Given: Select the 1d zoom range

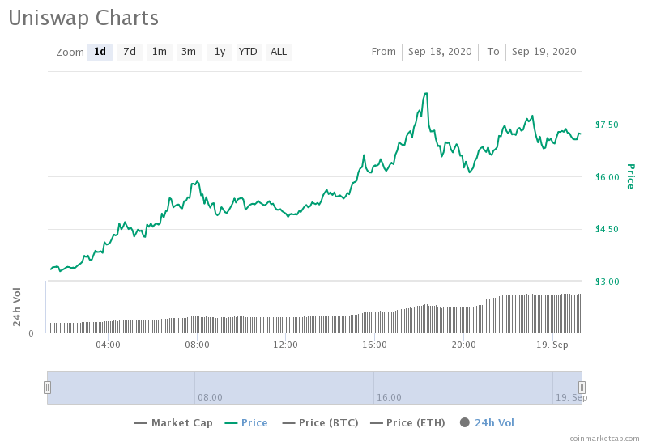Looking at the screenshot, I should pyautogui.click(x=100, y=52).
